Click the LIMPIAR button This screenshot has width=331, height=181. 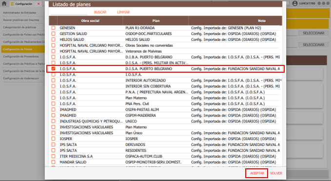[123, 12]
